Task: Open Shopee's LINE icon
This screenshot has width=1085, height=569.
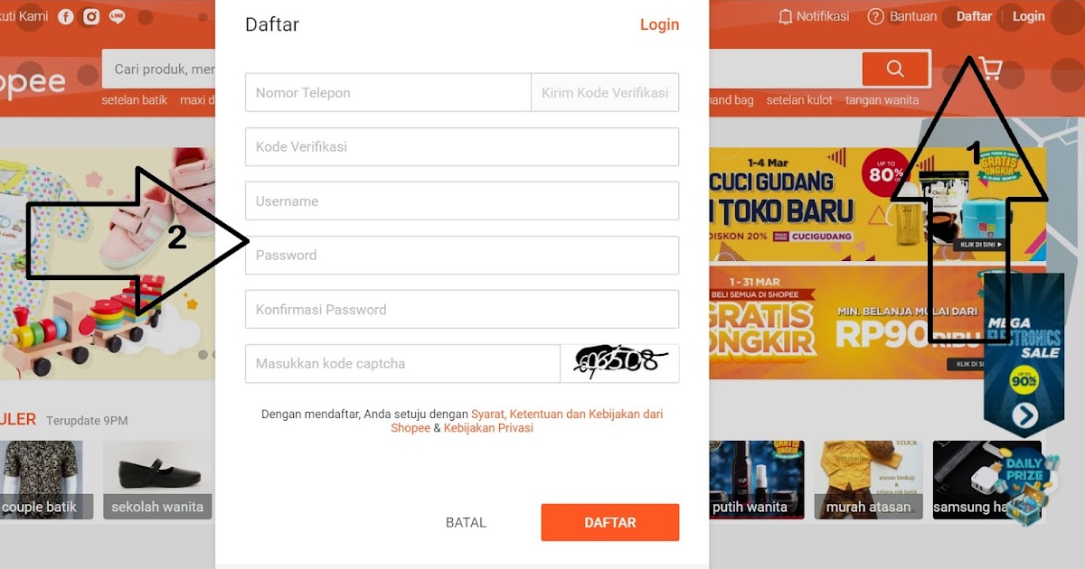Action: 118,16
